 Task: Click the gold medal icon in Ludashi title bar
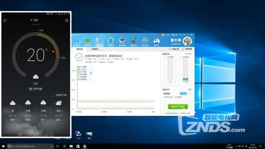click(163, 35)
